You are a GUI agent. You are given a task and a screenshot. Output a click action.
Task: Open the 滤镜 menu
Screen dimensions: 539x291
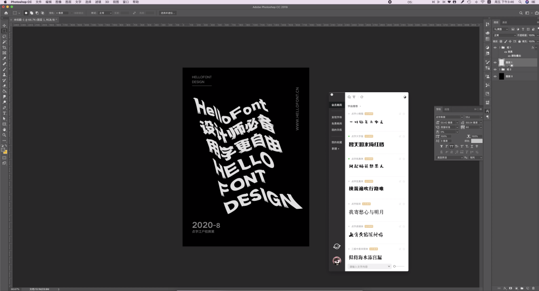[98, 2]
